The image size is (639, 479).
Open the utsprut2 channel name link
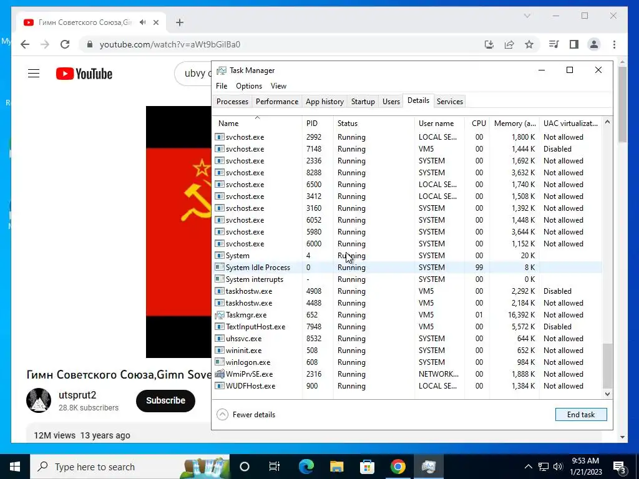tap(77, 395)
